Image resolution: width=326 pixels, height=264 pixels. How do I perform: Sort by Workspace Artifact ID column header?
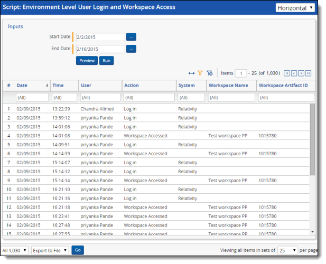pos(283,86)
